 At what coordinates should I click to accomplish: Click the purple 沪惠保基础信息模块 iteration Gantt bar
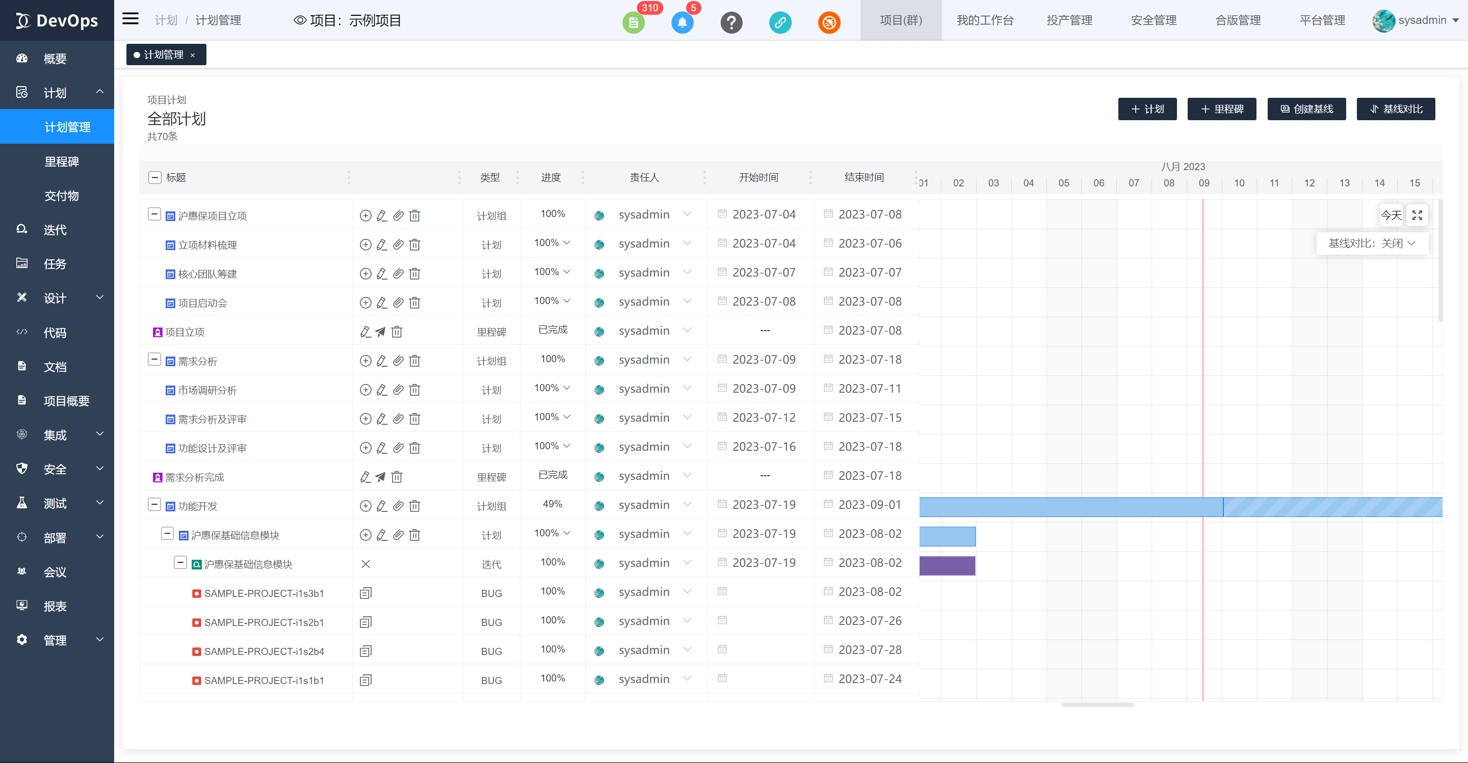coord(947,565)
